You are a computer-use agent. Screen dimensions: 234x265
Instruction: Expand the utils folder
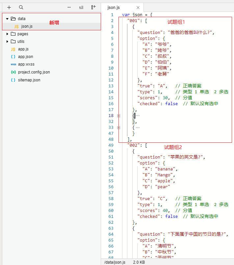point(7,42)
